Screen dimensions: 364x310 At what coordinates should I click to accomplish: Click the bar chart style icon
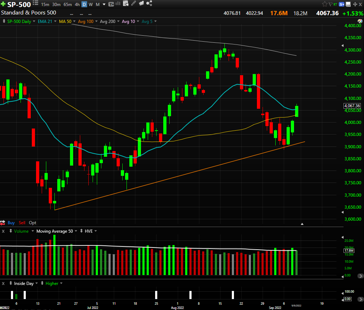pyautogui.click(x=118, y=3)
